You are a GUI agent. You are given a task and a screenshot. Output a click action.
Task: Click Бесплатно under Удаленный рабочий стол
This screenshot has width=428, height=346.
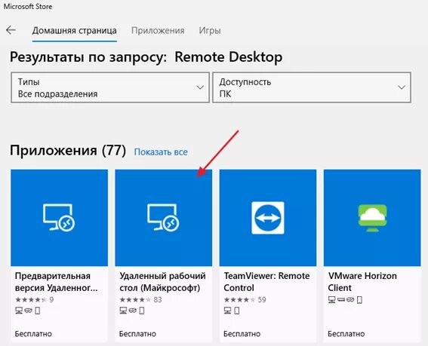click(x=137, y=334)
